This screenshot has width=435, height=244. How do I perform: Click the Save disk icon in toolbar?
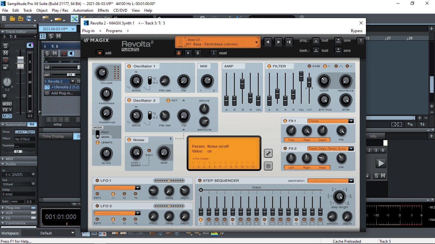click(x=29, y=19)
